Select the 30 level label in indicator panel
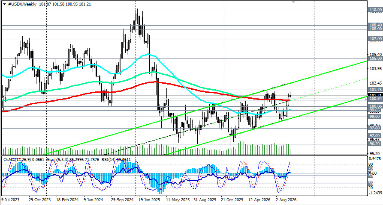383x205 pixels. coord(371,184)
